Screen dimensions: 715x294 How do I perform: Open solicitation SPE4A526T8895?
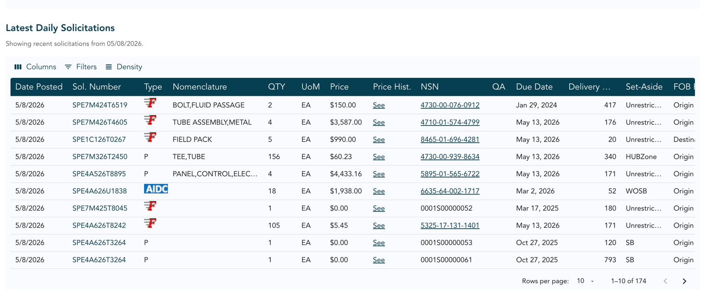99,174
